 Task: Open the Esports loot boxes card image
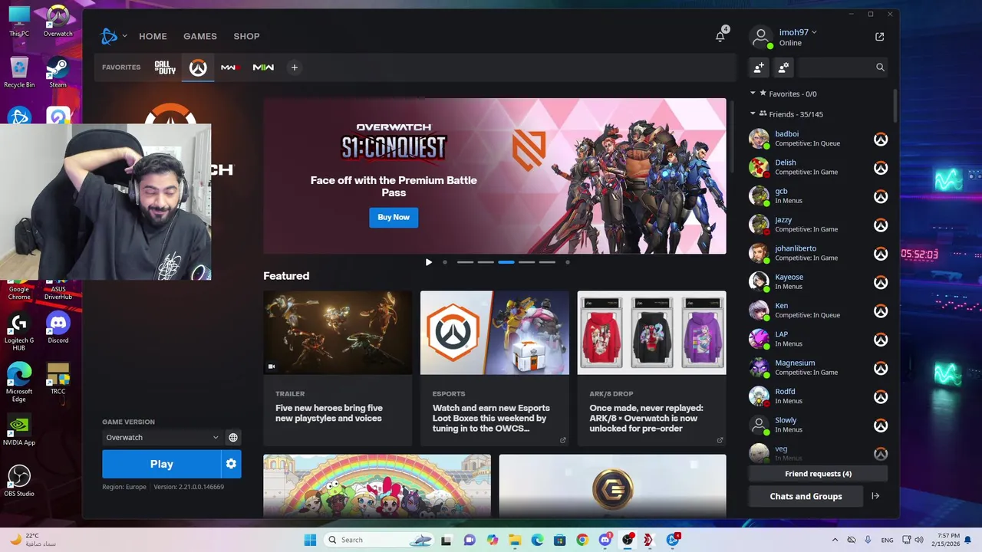495,332
